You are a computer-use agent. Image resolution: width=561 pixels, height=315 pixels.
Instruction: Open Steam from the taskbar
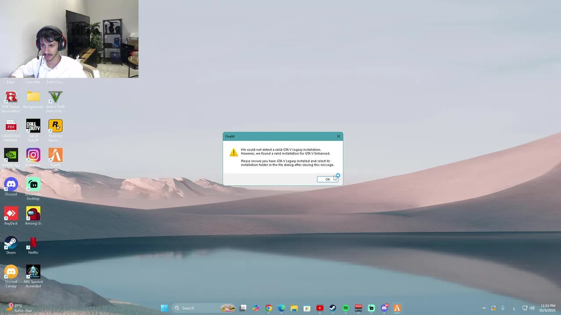(x=333, y=308)
